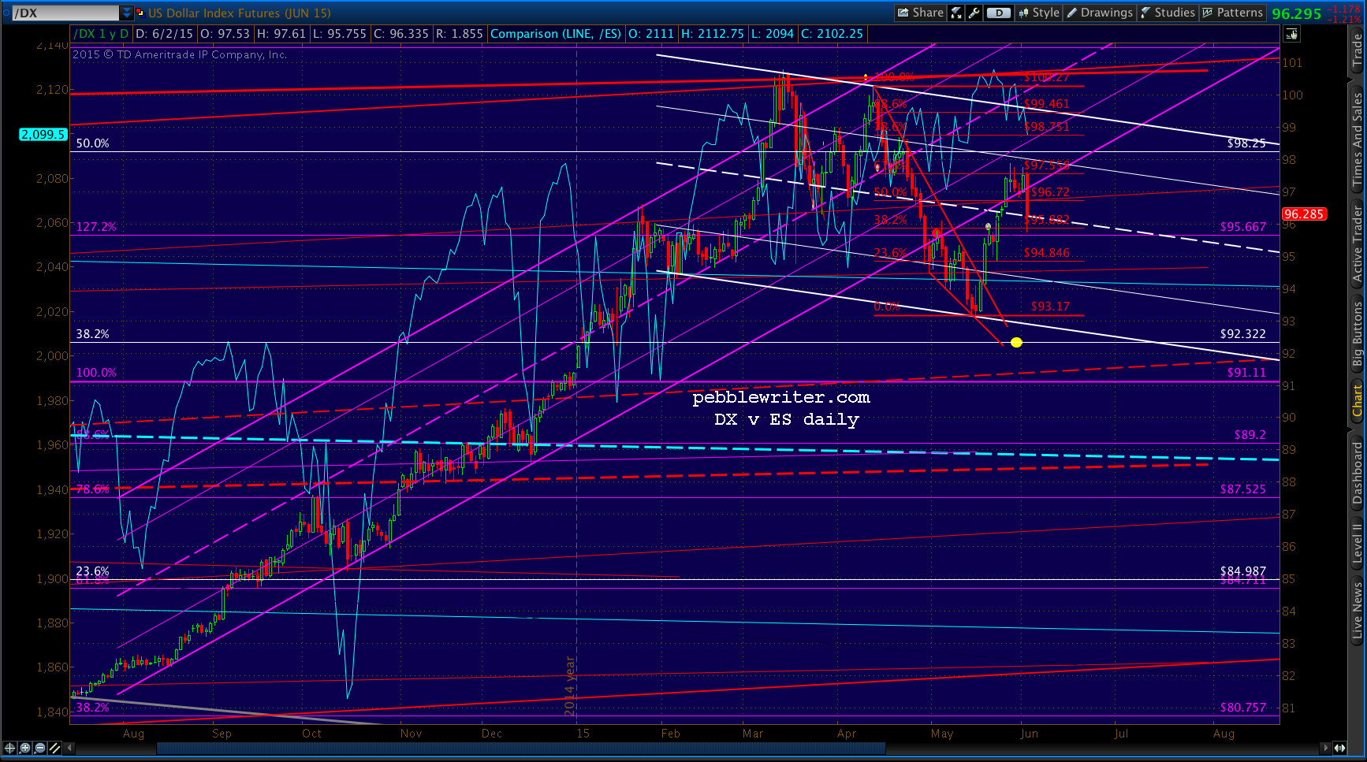Click the quick study flask icon

coord(956,13)
